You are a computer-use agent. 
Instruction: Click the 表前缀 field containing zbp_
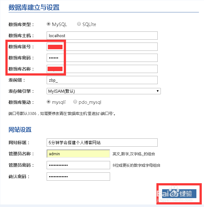pos(102,80)
